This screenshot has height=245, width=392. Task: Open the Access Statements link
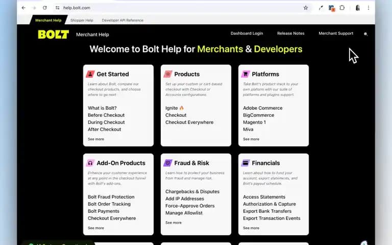(x=264, y=197)
